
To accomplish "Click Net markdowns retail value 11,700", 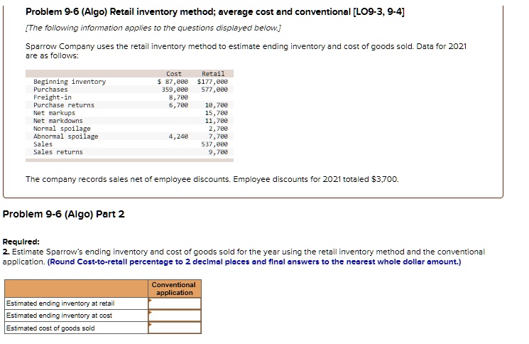I will (x=217, y=121).
